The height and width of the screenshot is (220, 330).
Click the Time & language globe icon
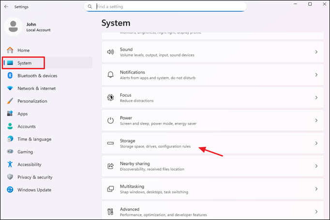10,139
